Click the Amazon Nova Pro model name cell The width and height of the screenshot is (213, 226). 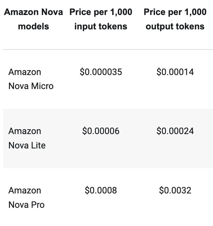tap(26, 198)
